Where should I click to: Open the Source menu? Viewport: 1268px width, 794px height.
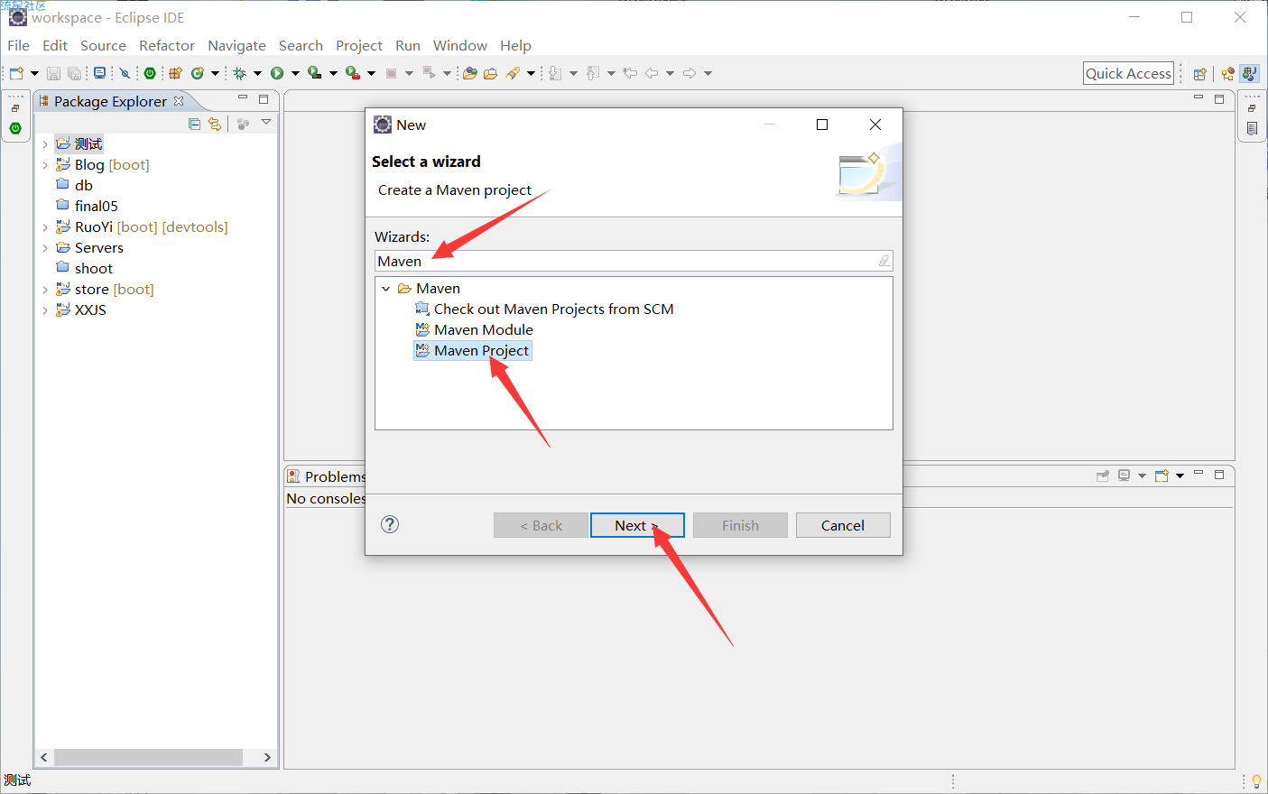103,45
